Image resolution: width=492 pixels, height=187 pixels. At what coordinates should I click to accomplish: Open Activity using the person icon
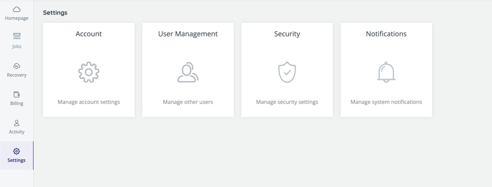17,123
